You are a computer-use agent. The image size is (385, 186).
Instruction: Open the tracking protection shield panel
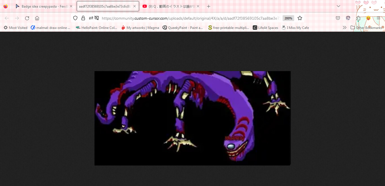coord(75,18)
